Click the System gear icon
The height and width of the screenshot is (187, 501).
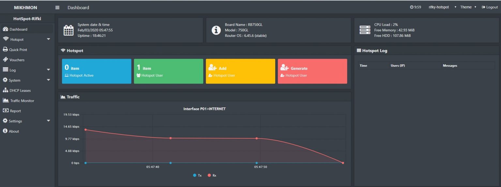pyautogui.click(x=5, y=80)
